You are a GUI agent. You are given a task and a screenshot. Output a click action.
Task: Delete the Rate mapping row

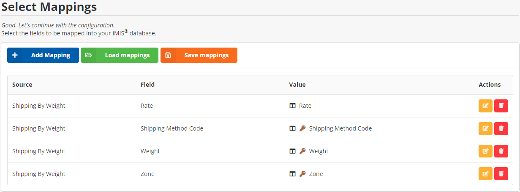tap(501, 106)
